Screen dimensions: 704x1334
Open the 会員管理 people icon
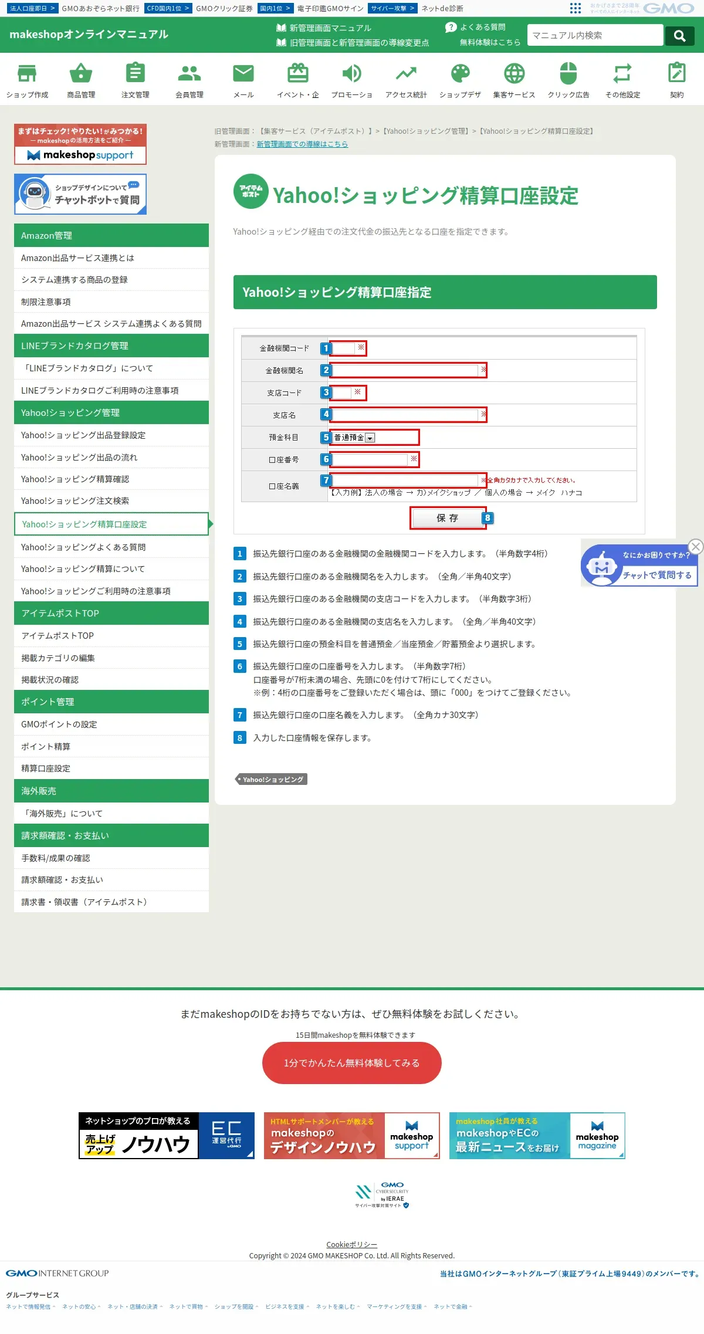[189, 73]
